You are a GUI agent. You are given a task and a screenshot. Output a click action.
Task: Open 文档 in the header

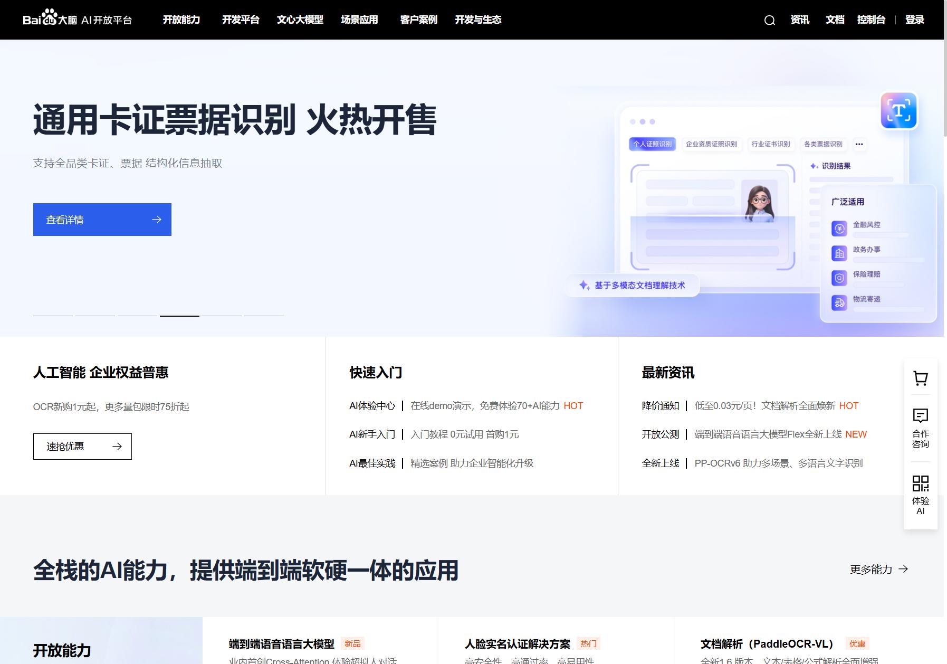[x=835, y=20]
